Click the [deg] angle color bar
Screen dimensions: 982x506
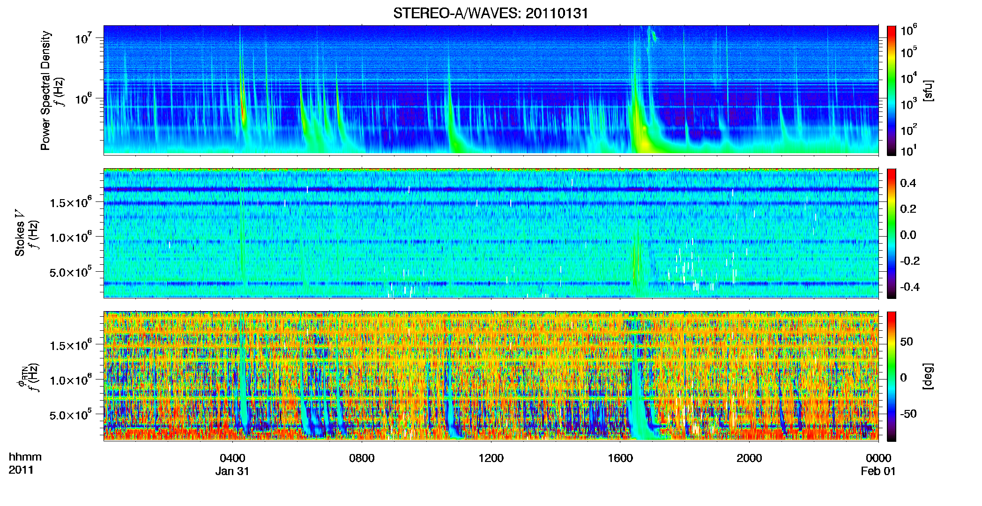click(892, 376)
